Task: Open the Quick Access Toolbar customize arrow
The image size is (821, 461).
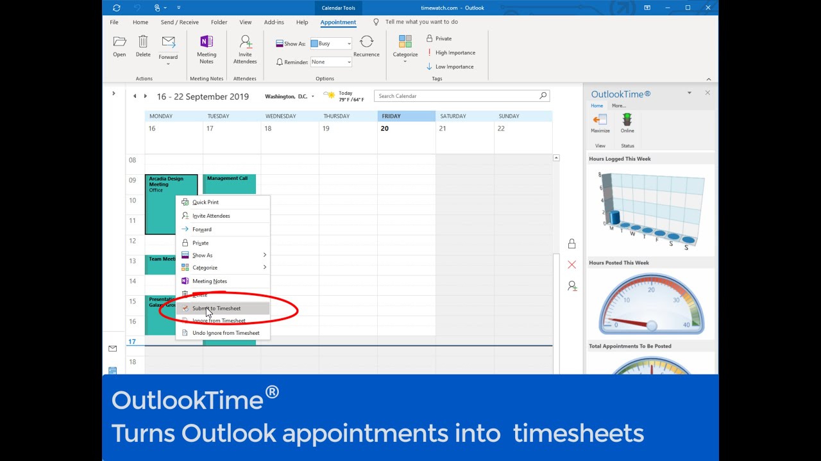Action: (178, 8)
